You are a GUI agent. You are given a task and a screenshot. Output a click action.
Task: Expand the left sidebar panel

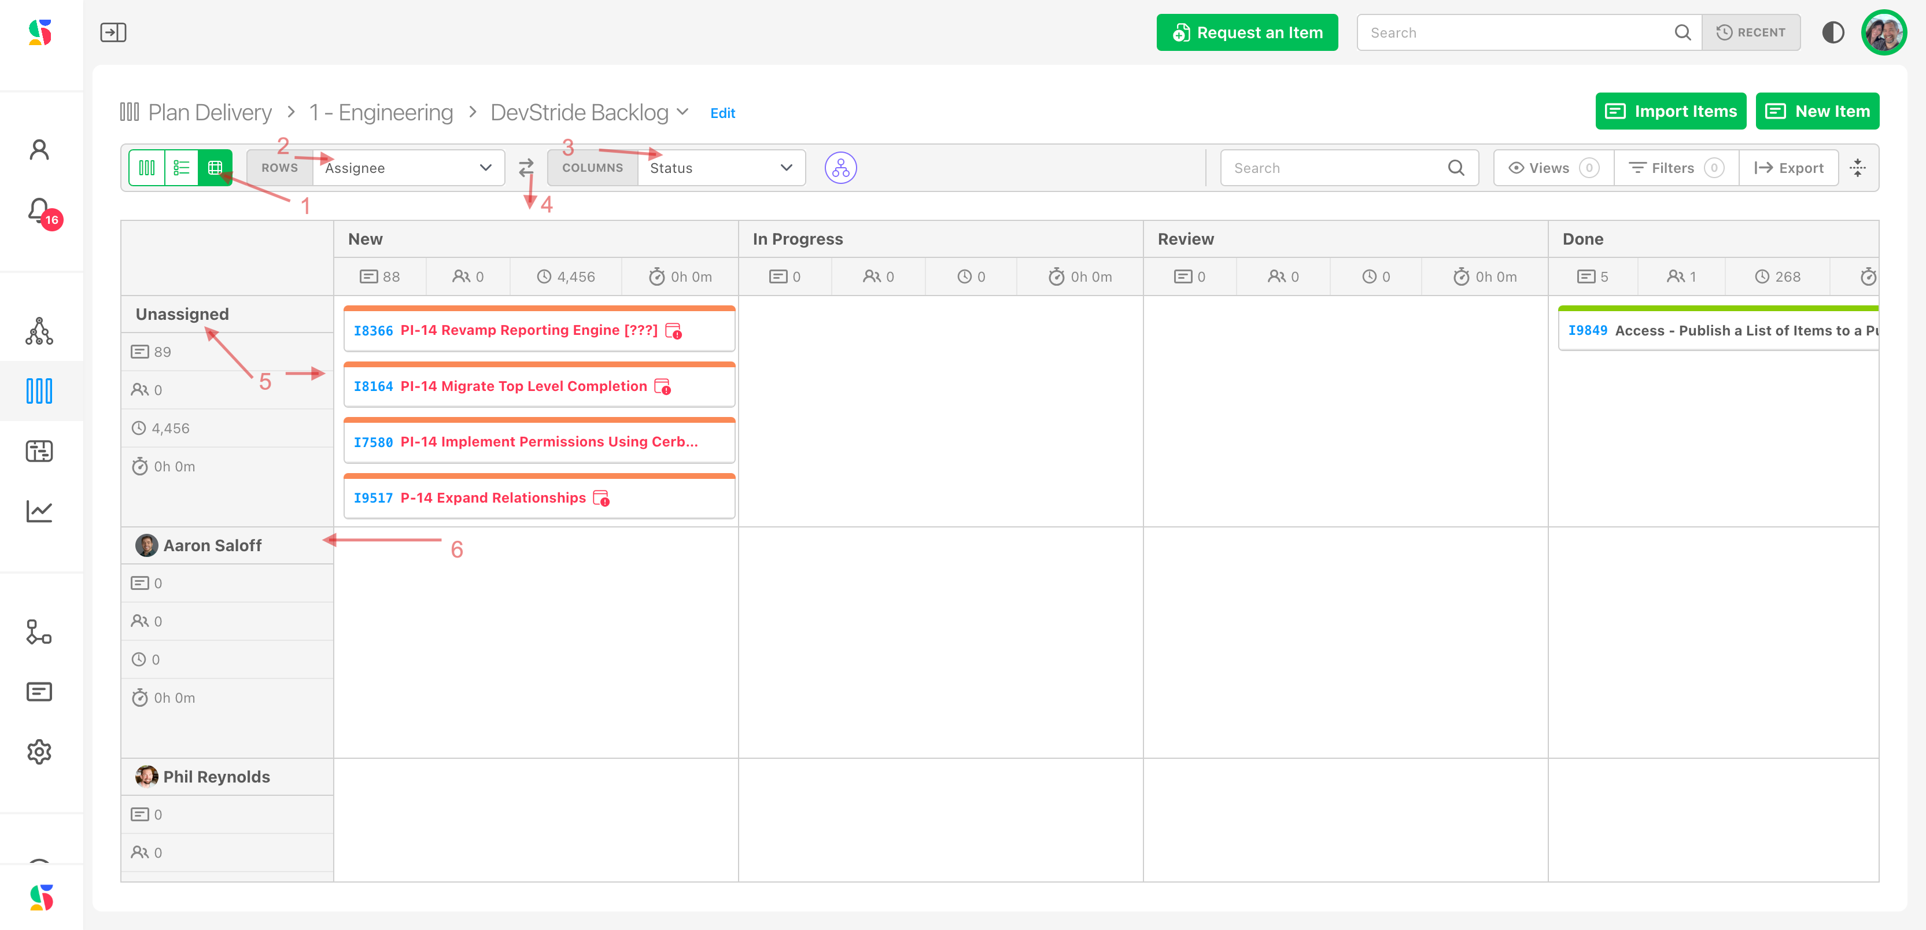[x=113, y=32]
